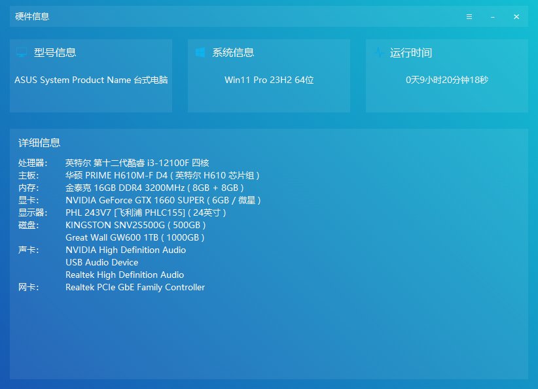Select the 主板 PRIME H610M-F D4 row

click(162, 175)
